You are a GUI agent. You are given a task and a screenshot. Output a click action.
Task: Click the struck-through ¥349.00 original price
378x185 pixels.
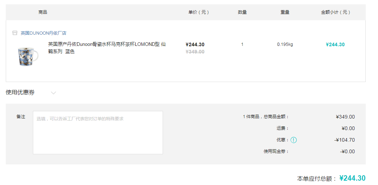(195, 52)
